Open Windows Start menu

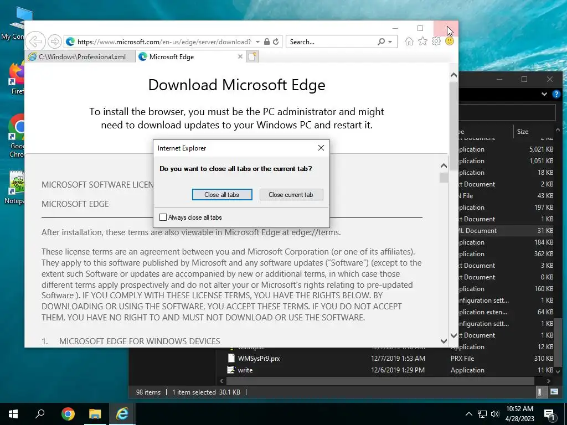point(13,414)
